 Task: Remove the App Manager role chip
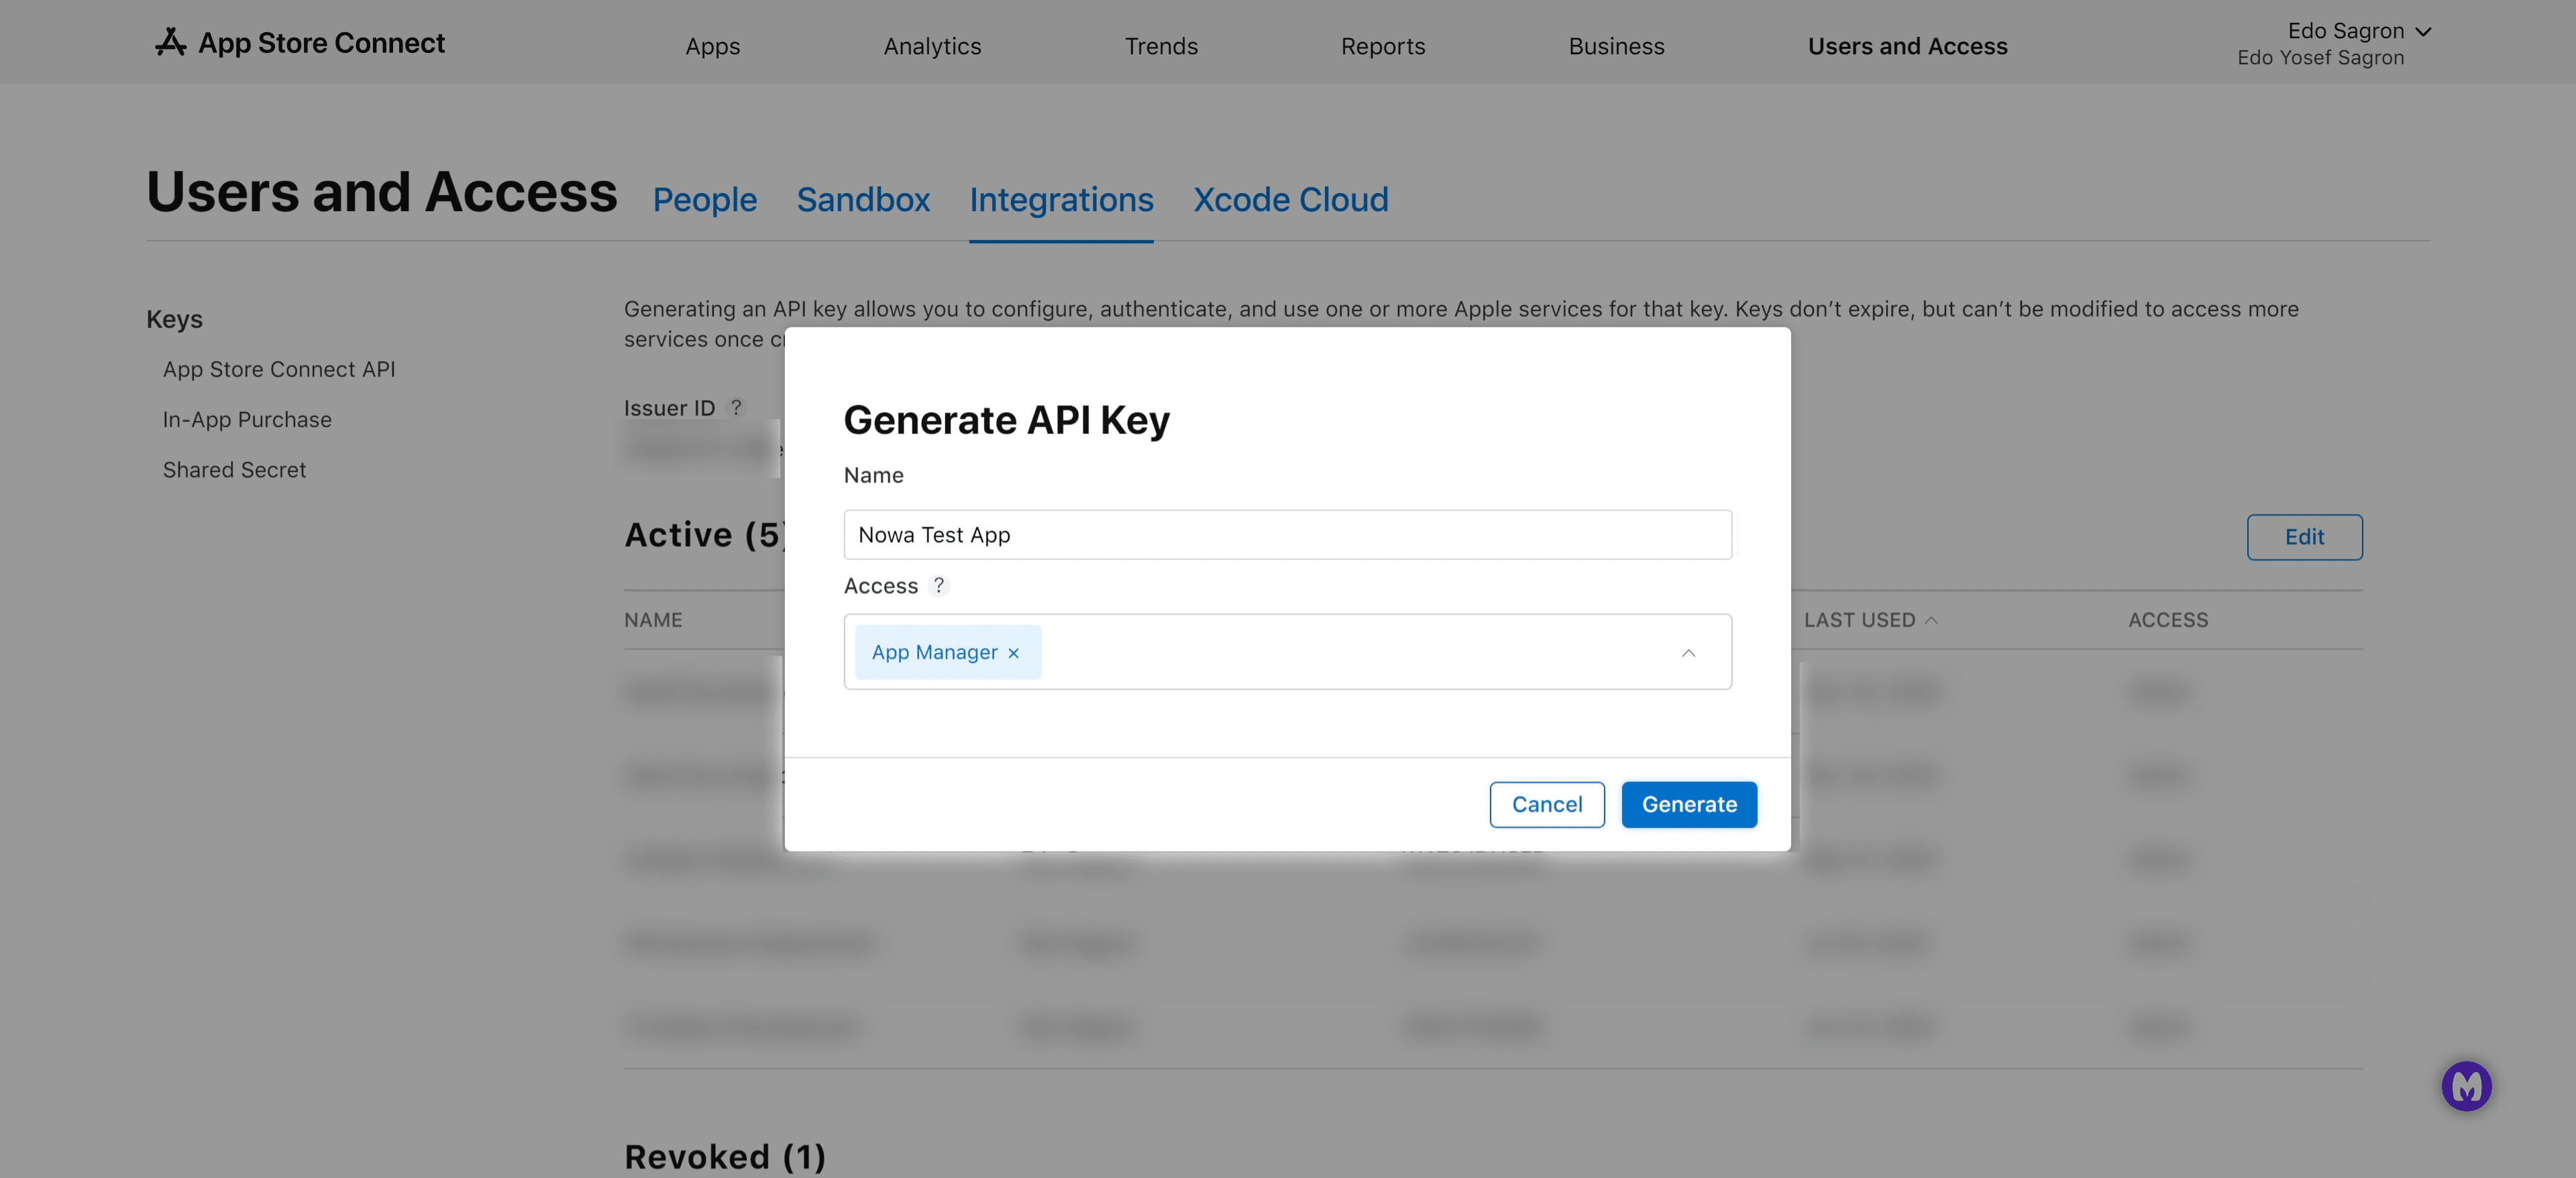(x=1013, y=652)
